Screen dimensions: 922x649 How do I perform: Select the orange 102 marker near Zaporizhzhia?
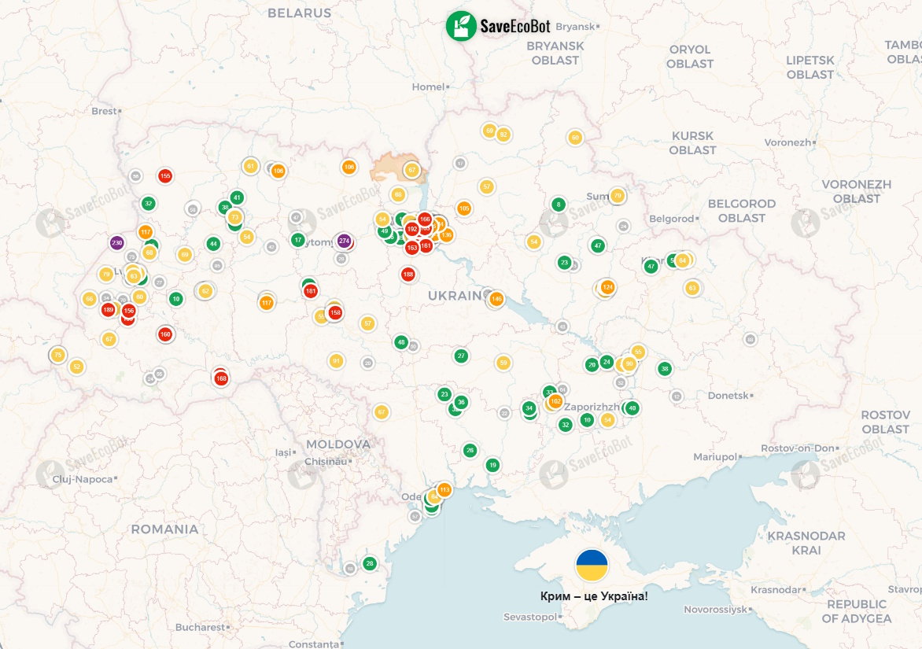point(555,401)
